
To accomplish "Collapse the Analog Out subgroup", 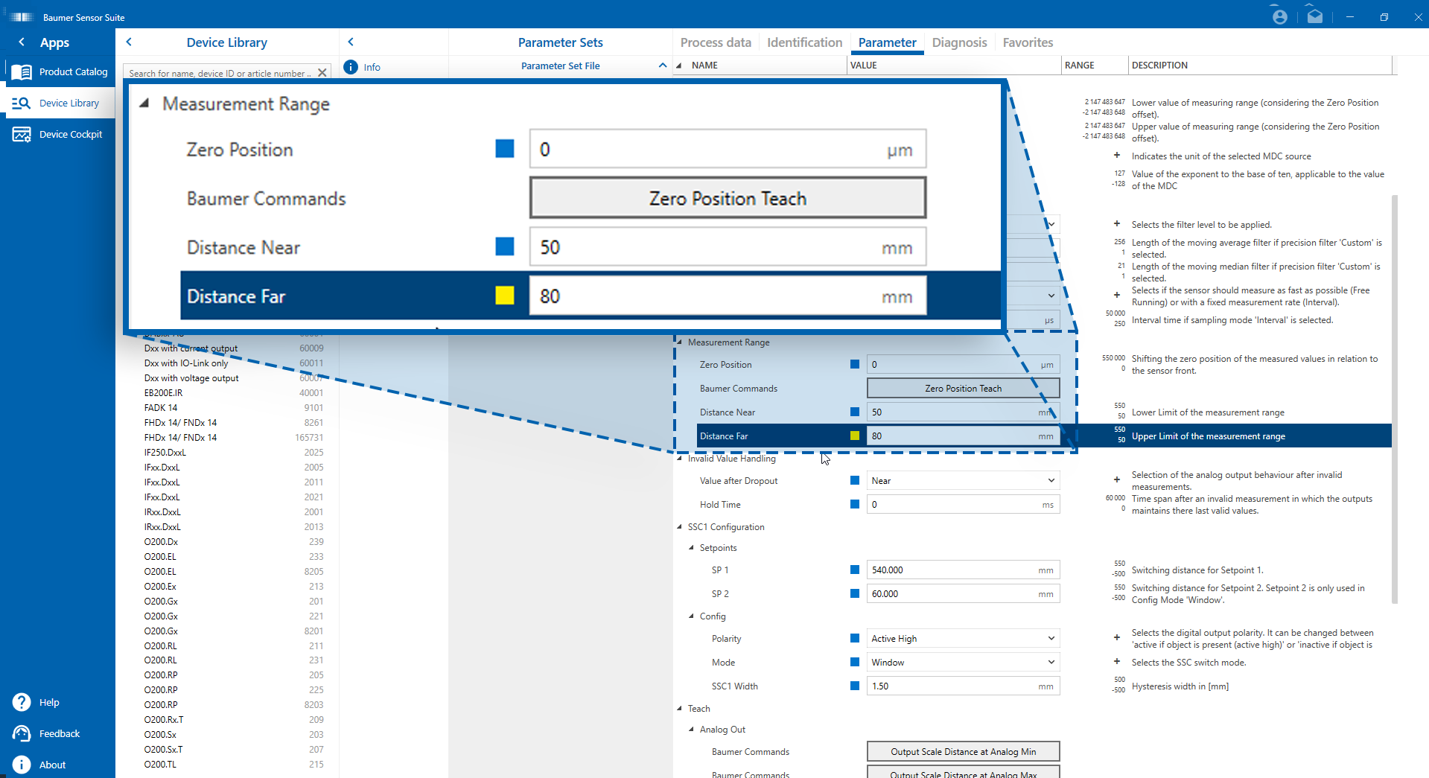I will pos(691,730).
